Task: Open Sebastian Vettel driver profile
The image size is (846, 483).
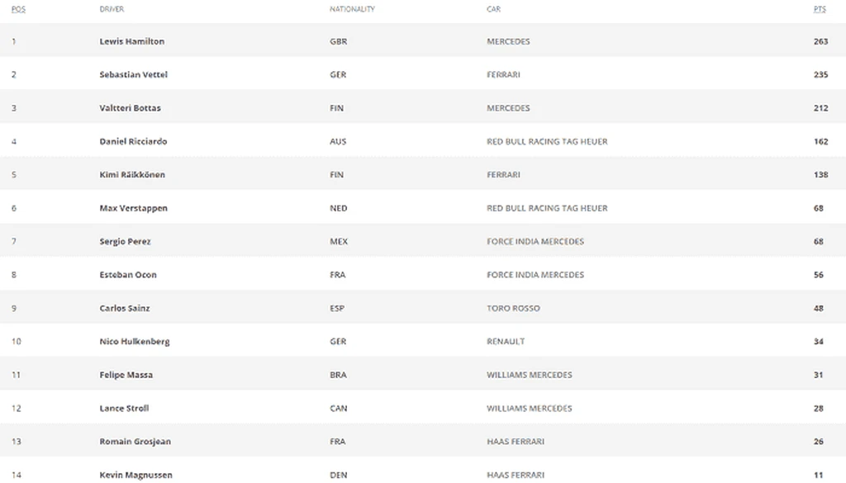Action: 133,75
